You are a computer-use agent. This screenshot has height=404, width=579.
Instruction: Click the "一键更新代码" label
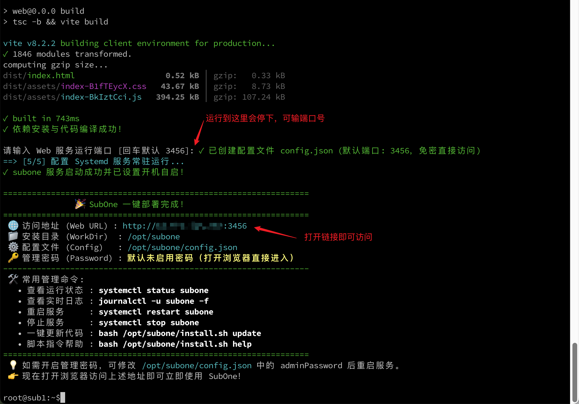click(55, 333)
